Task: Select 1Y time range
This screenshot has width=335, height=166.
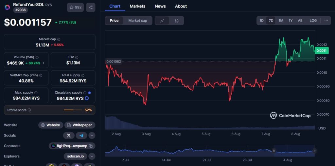Action: coord(291,21)
